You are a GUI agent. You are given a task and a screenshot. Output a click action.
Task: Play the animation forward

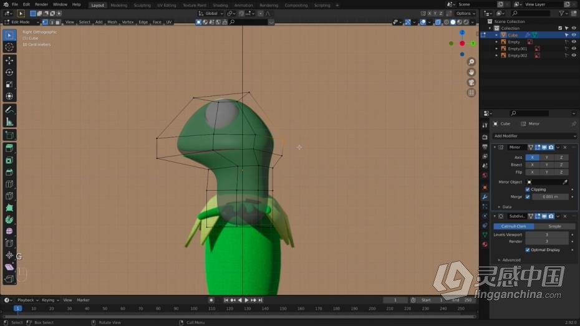(x=246, y=300)
